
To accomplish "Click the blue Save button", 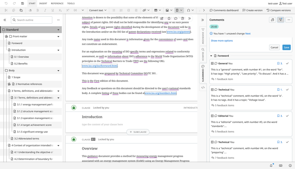I will (x=286, y=47).
